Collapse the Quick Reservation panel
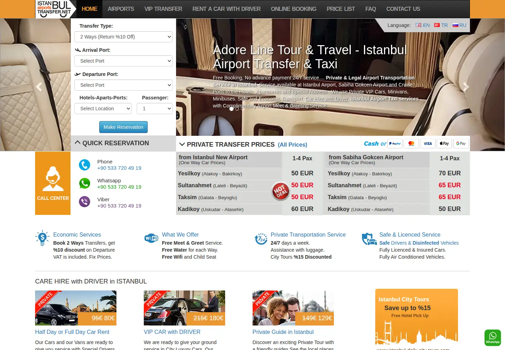Screen dimensions: 505x350 (x=78, y=142)
